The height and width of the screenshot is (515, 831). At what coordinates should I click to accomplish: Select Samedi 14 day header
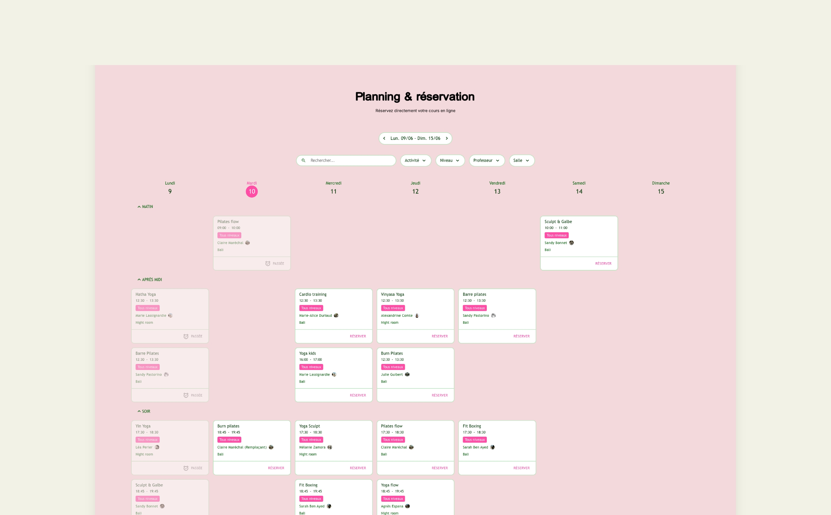[579, 189]
